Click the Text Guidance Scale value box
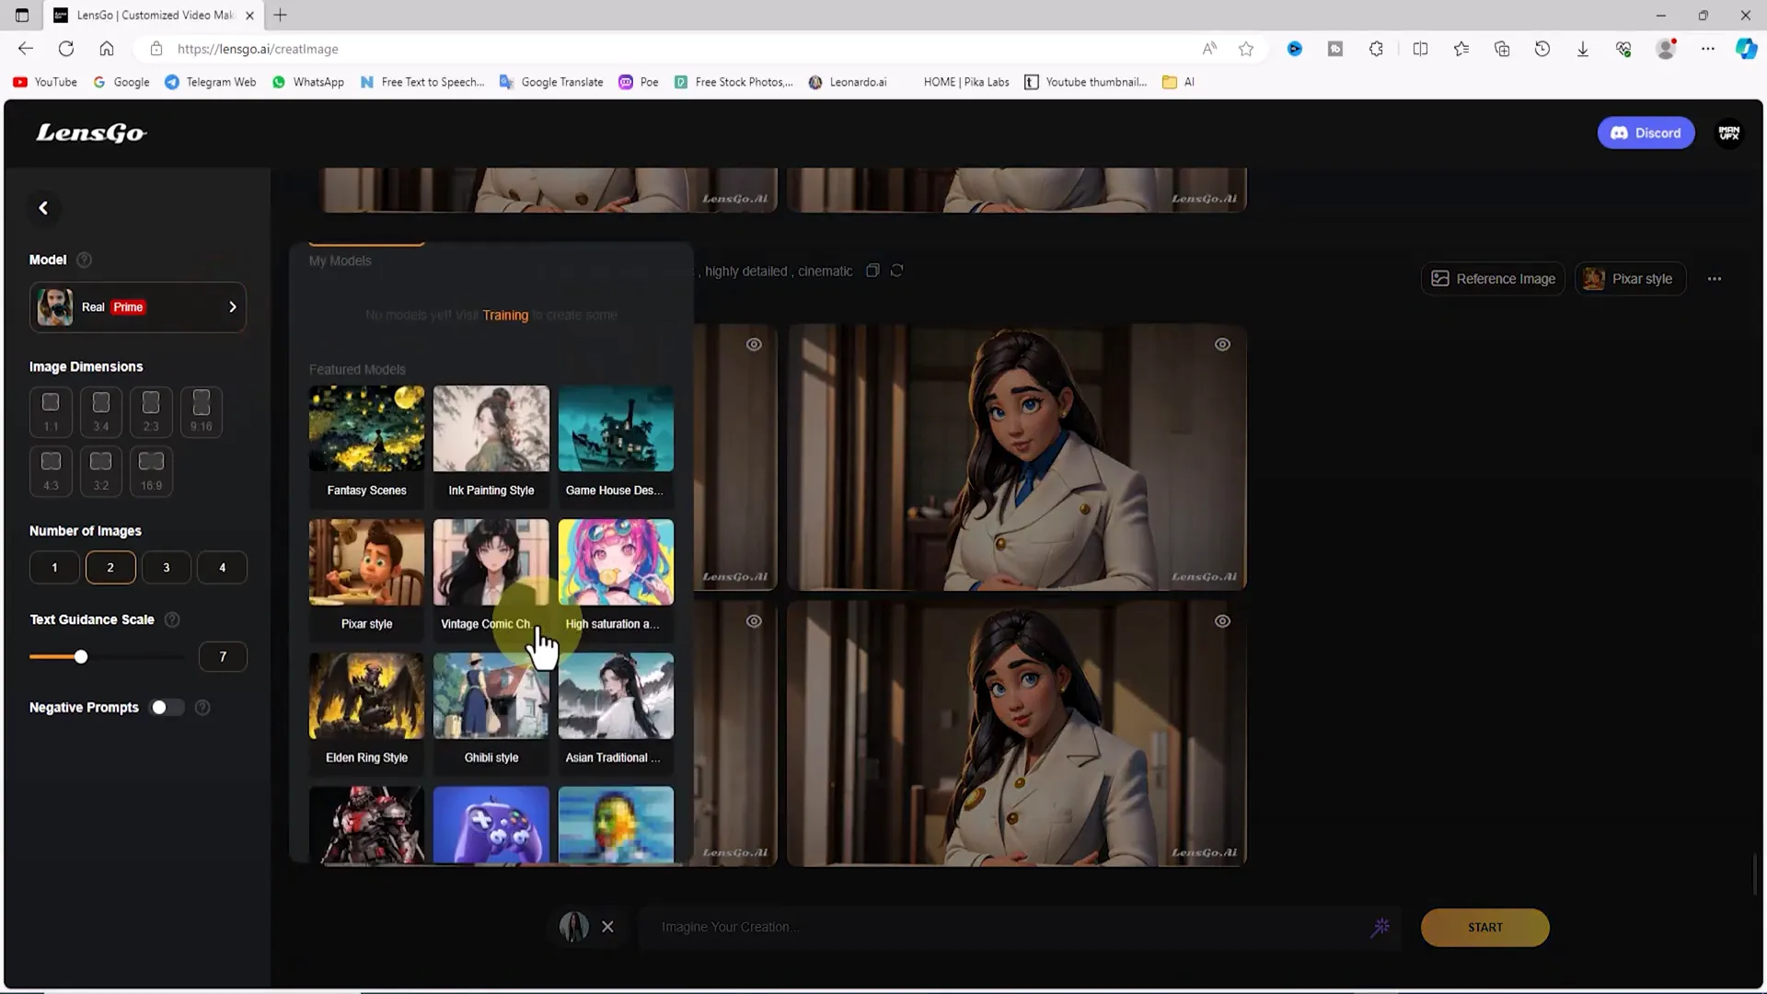1767x994 pixels. coord(223,656)
